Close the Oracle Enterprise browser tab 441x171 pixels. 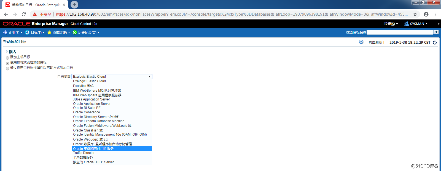[64, 5]
